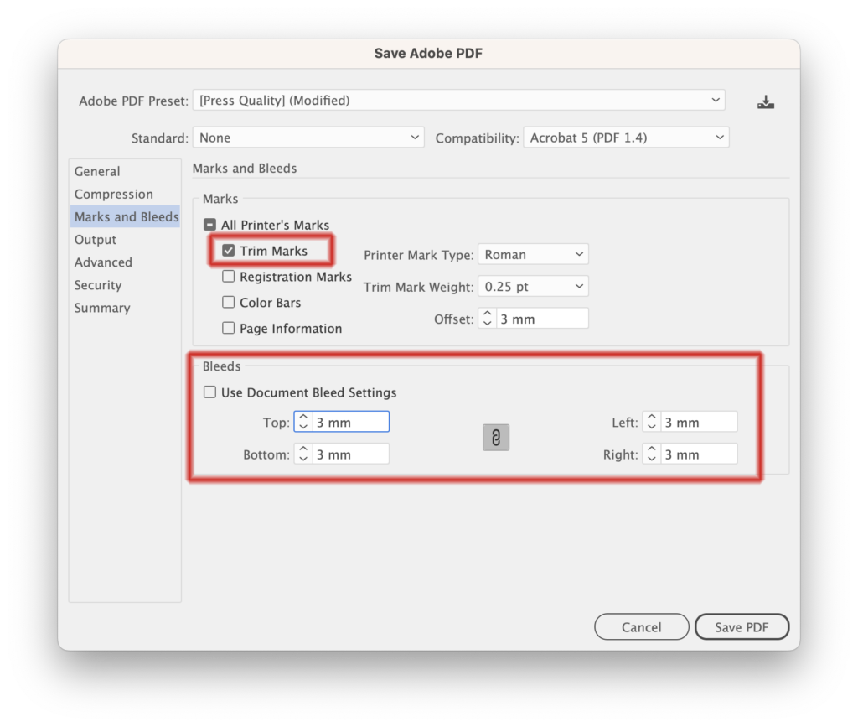Click the Marks and Bleeds heading
The height and width of the screenshot is (727, 858).
(245, 168)
